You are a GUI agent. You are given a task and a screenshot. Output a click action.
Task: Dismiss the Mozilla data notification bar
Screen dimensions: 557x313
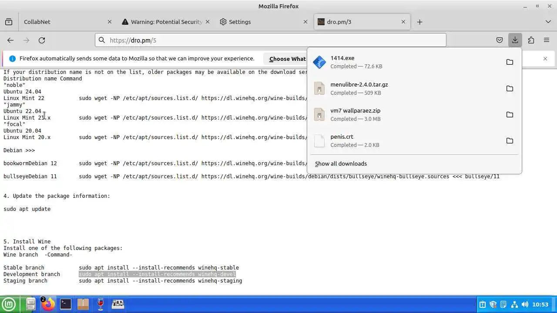point(545,59)
